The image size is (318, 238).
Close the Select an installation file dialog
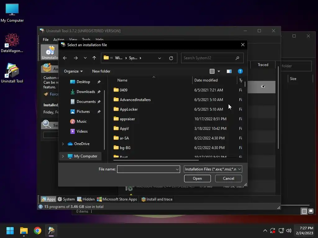[243, 45]
